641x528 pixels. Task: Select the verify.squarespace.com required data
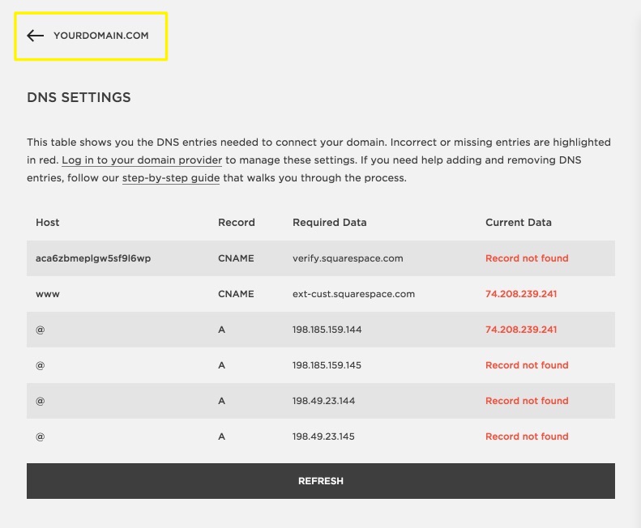click(x=348, y=258)
